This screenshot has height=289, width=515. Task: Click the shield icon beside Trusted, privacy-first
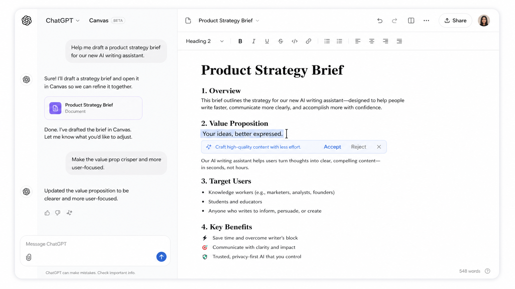tap(205, 257)
